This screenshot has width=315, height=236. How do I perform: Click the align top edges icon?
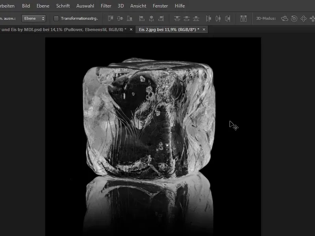click(x=111, y=18)
